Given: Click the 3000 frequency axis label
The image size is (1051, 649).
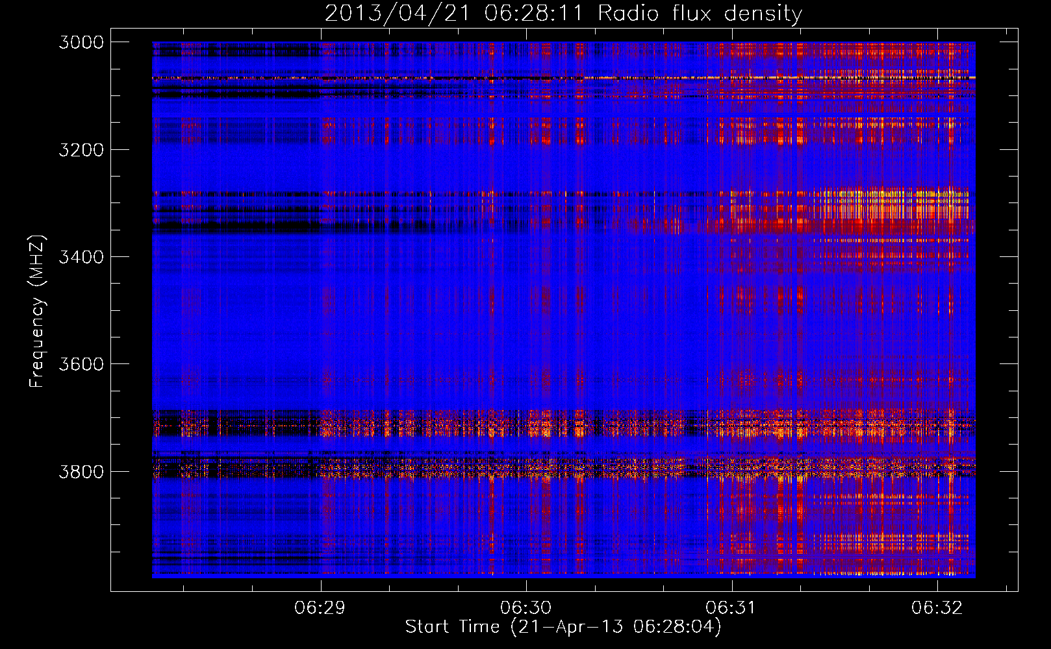Looking at the screenshot, I should pos(81,42).
